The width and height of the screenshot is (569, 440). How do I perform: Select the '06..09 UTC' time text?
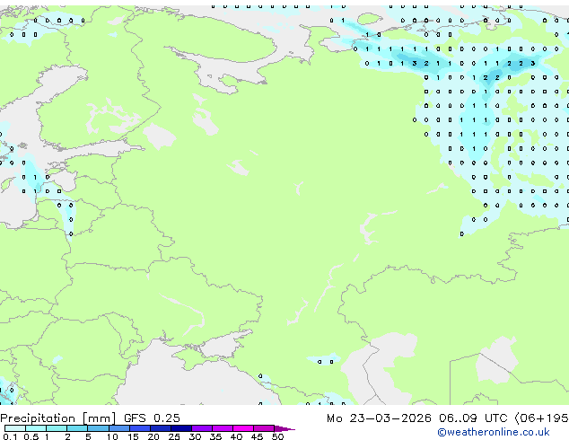coord(473,418)
